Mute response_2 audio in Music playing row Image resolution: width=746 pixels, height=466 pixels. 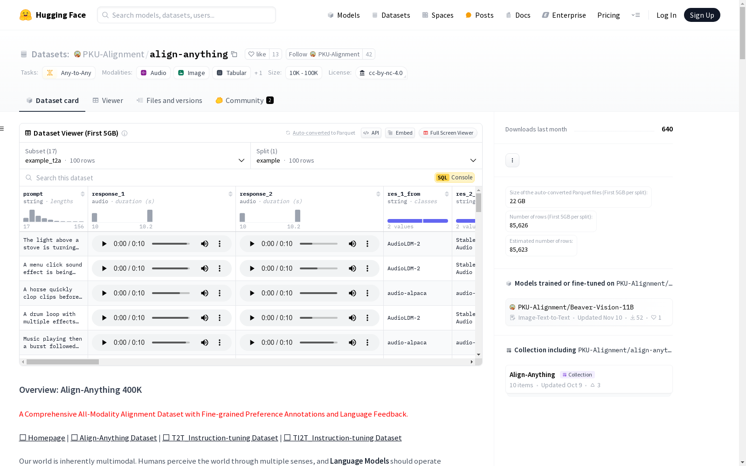click(x=352, y=343)
